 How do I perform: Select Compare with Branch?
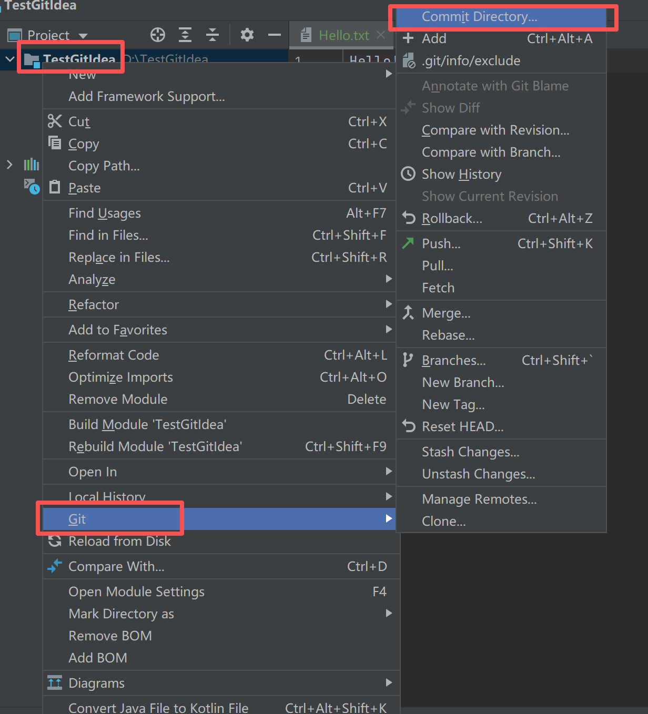click(501, 152)
